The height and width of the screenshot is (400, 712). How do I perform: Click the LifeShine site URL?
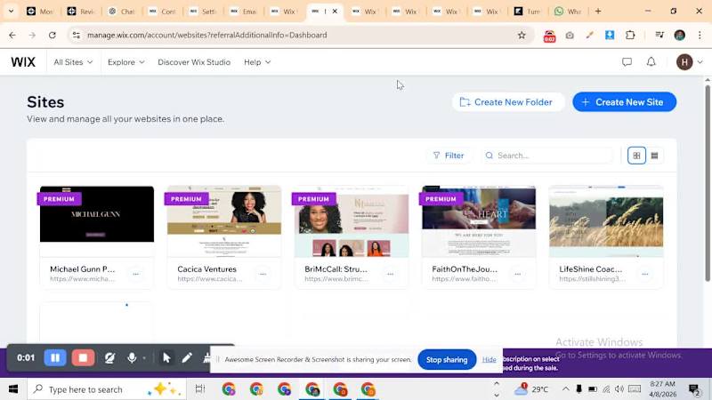(592, 279)
